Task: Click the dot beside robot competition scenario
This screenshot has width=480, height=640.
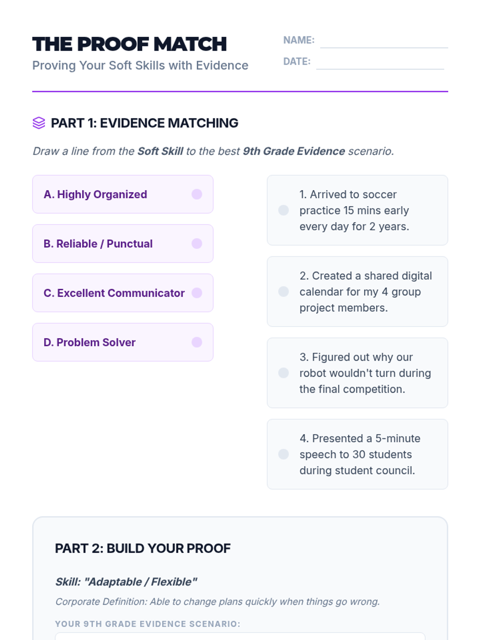Action: point(284,373)
